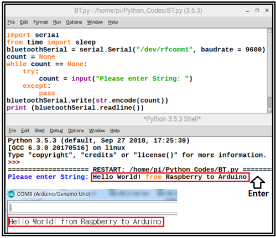
Task: Click 'from time import sleep' line
Action: [51, 43]
